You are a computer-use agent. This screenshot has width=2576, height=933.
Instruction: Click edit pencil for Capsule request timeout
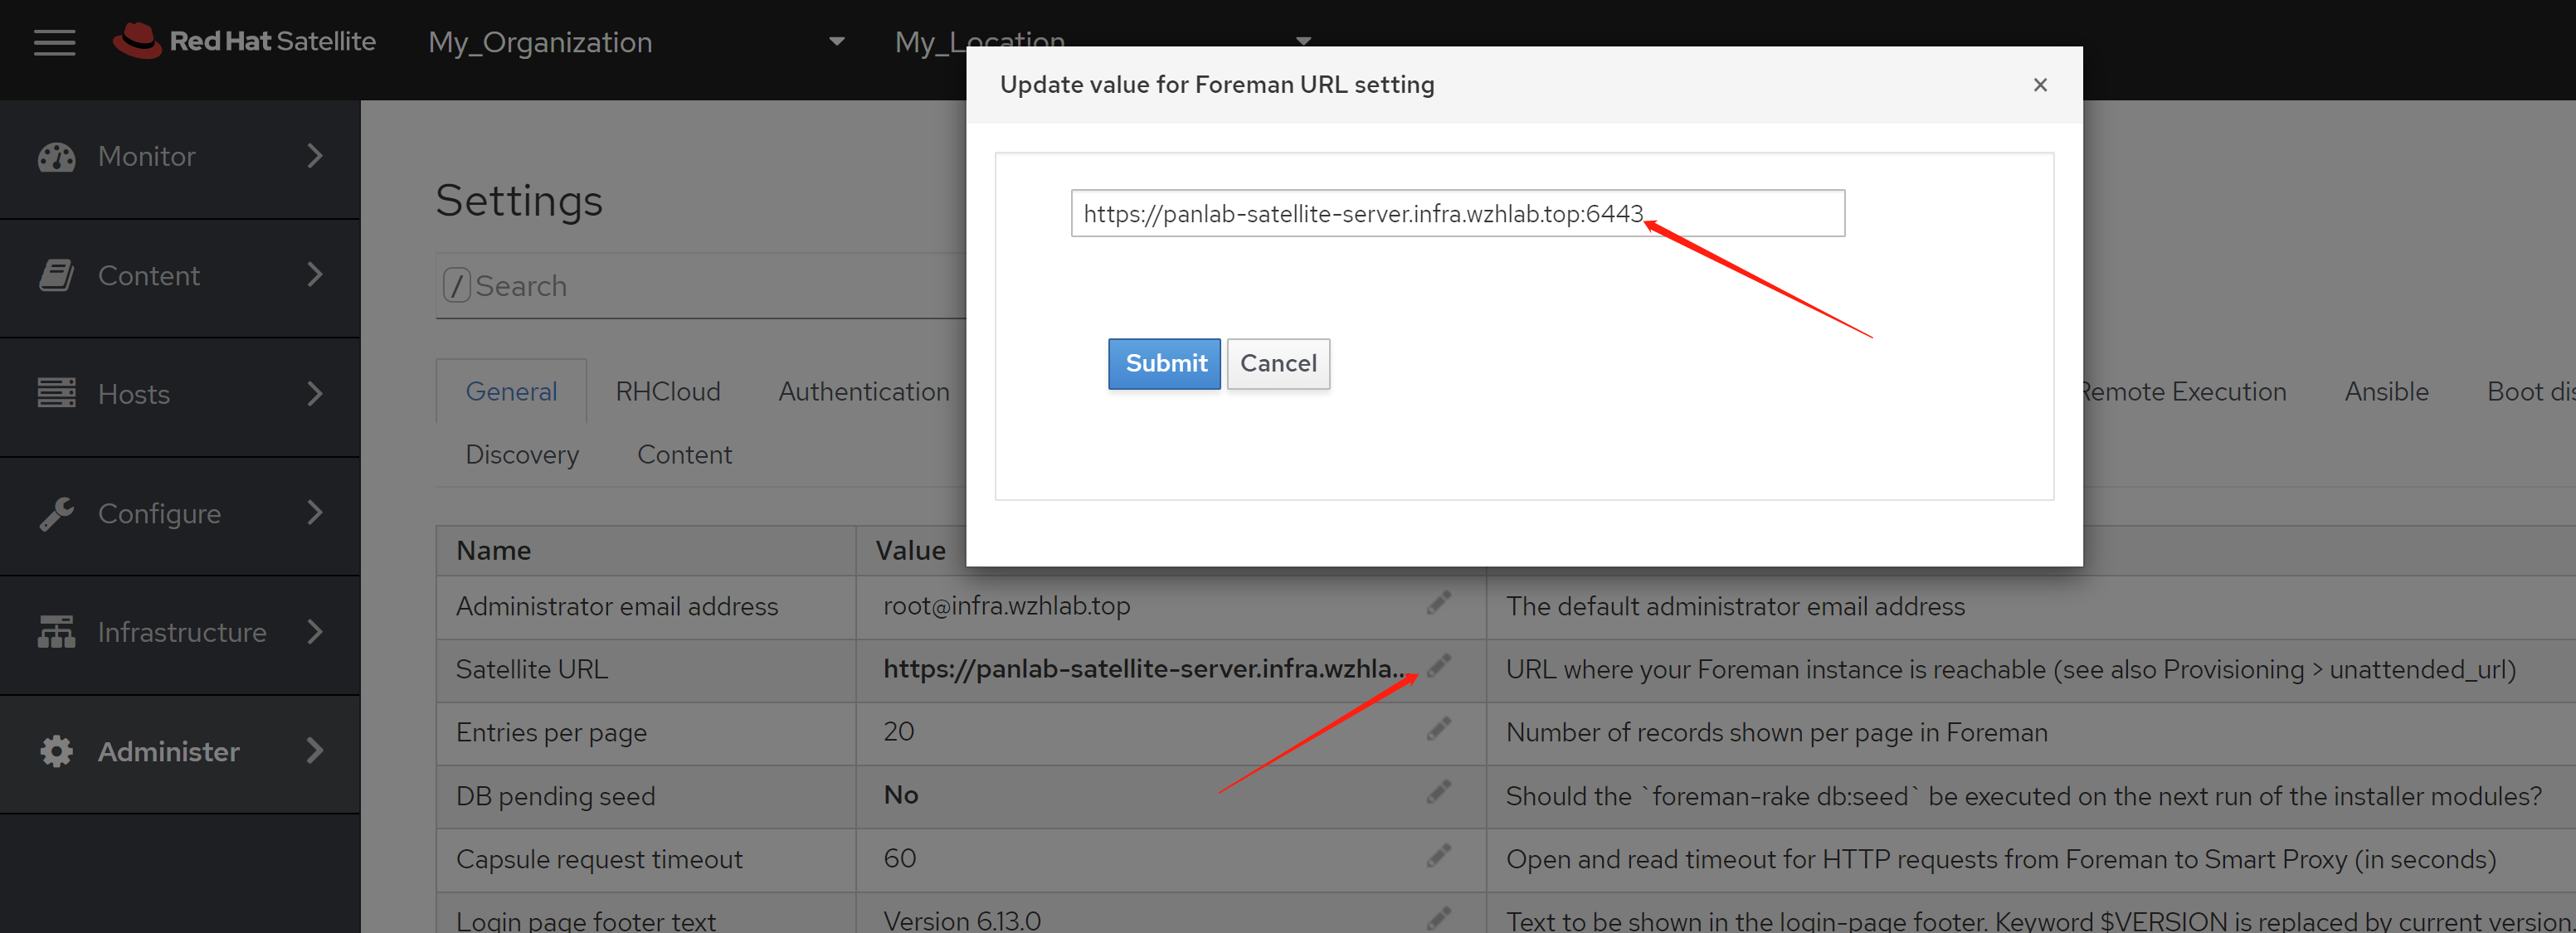click(1438, 856)
